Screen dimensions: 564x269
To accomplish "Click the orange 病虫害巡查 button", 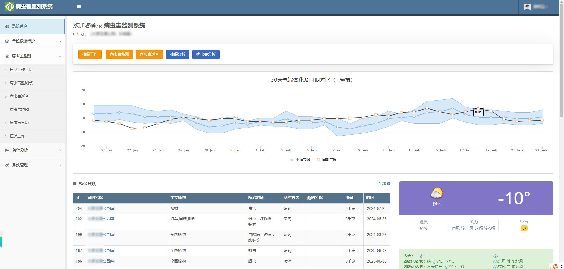I will [x=149, y=54].
